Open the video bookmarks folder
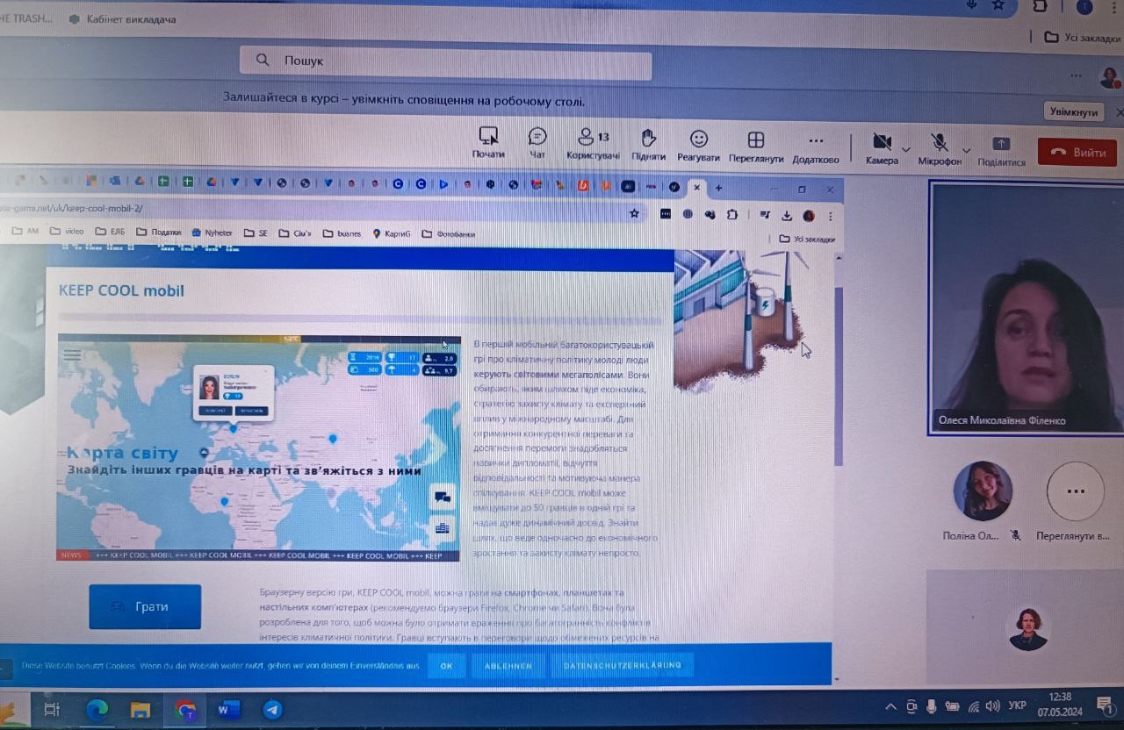Viewport: 1124px width, 730px height. point(67,232)
